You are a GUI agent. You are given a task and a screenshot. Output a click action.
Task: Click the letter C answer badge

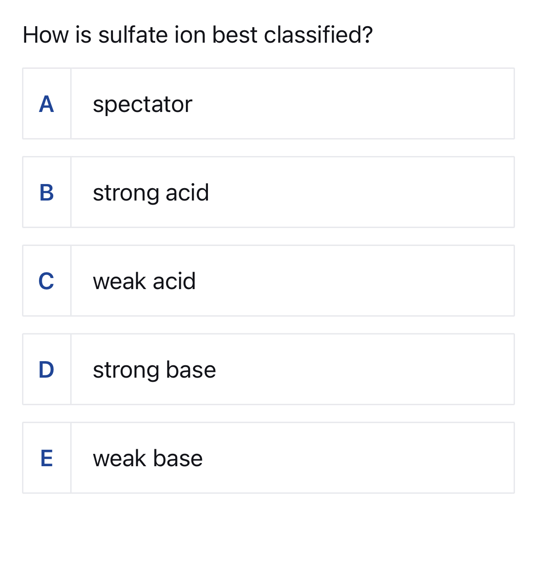click(x=46, y=281)
